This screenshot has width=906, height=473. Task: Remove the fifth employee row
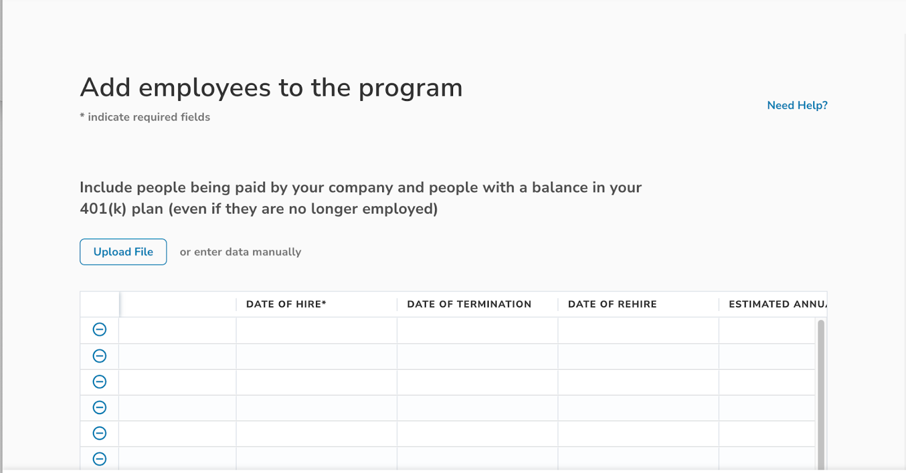(x=100, y=433)
